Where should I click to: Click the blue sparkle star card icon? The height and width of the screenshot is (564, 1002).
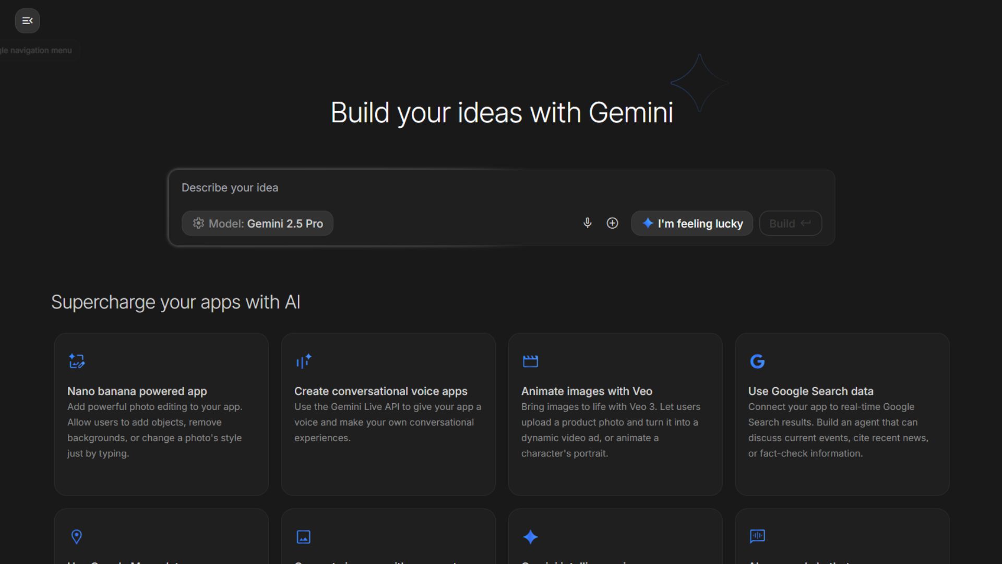pos(530,536)
